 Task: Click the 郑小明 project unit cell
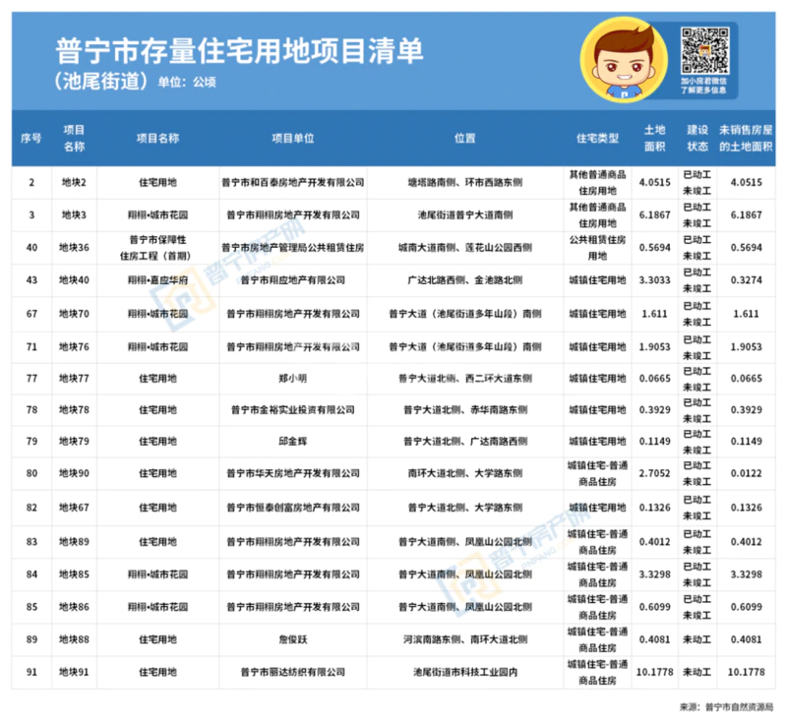pos(292,378)
